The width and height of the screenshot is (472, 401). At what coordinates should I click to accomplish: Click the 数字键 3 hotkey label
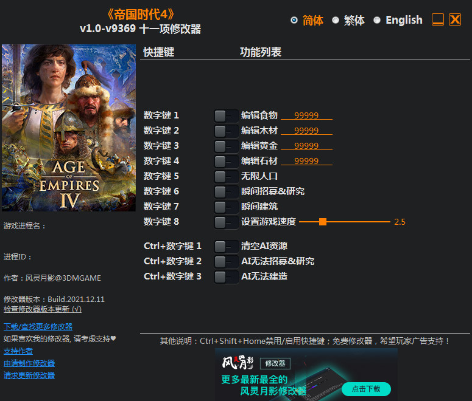161,146
